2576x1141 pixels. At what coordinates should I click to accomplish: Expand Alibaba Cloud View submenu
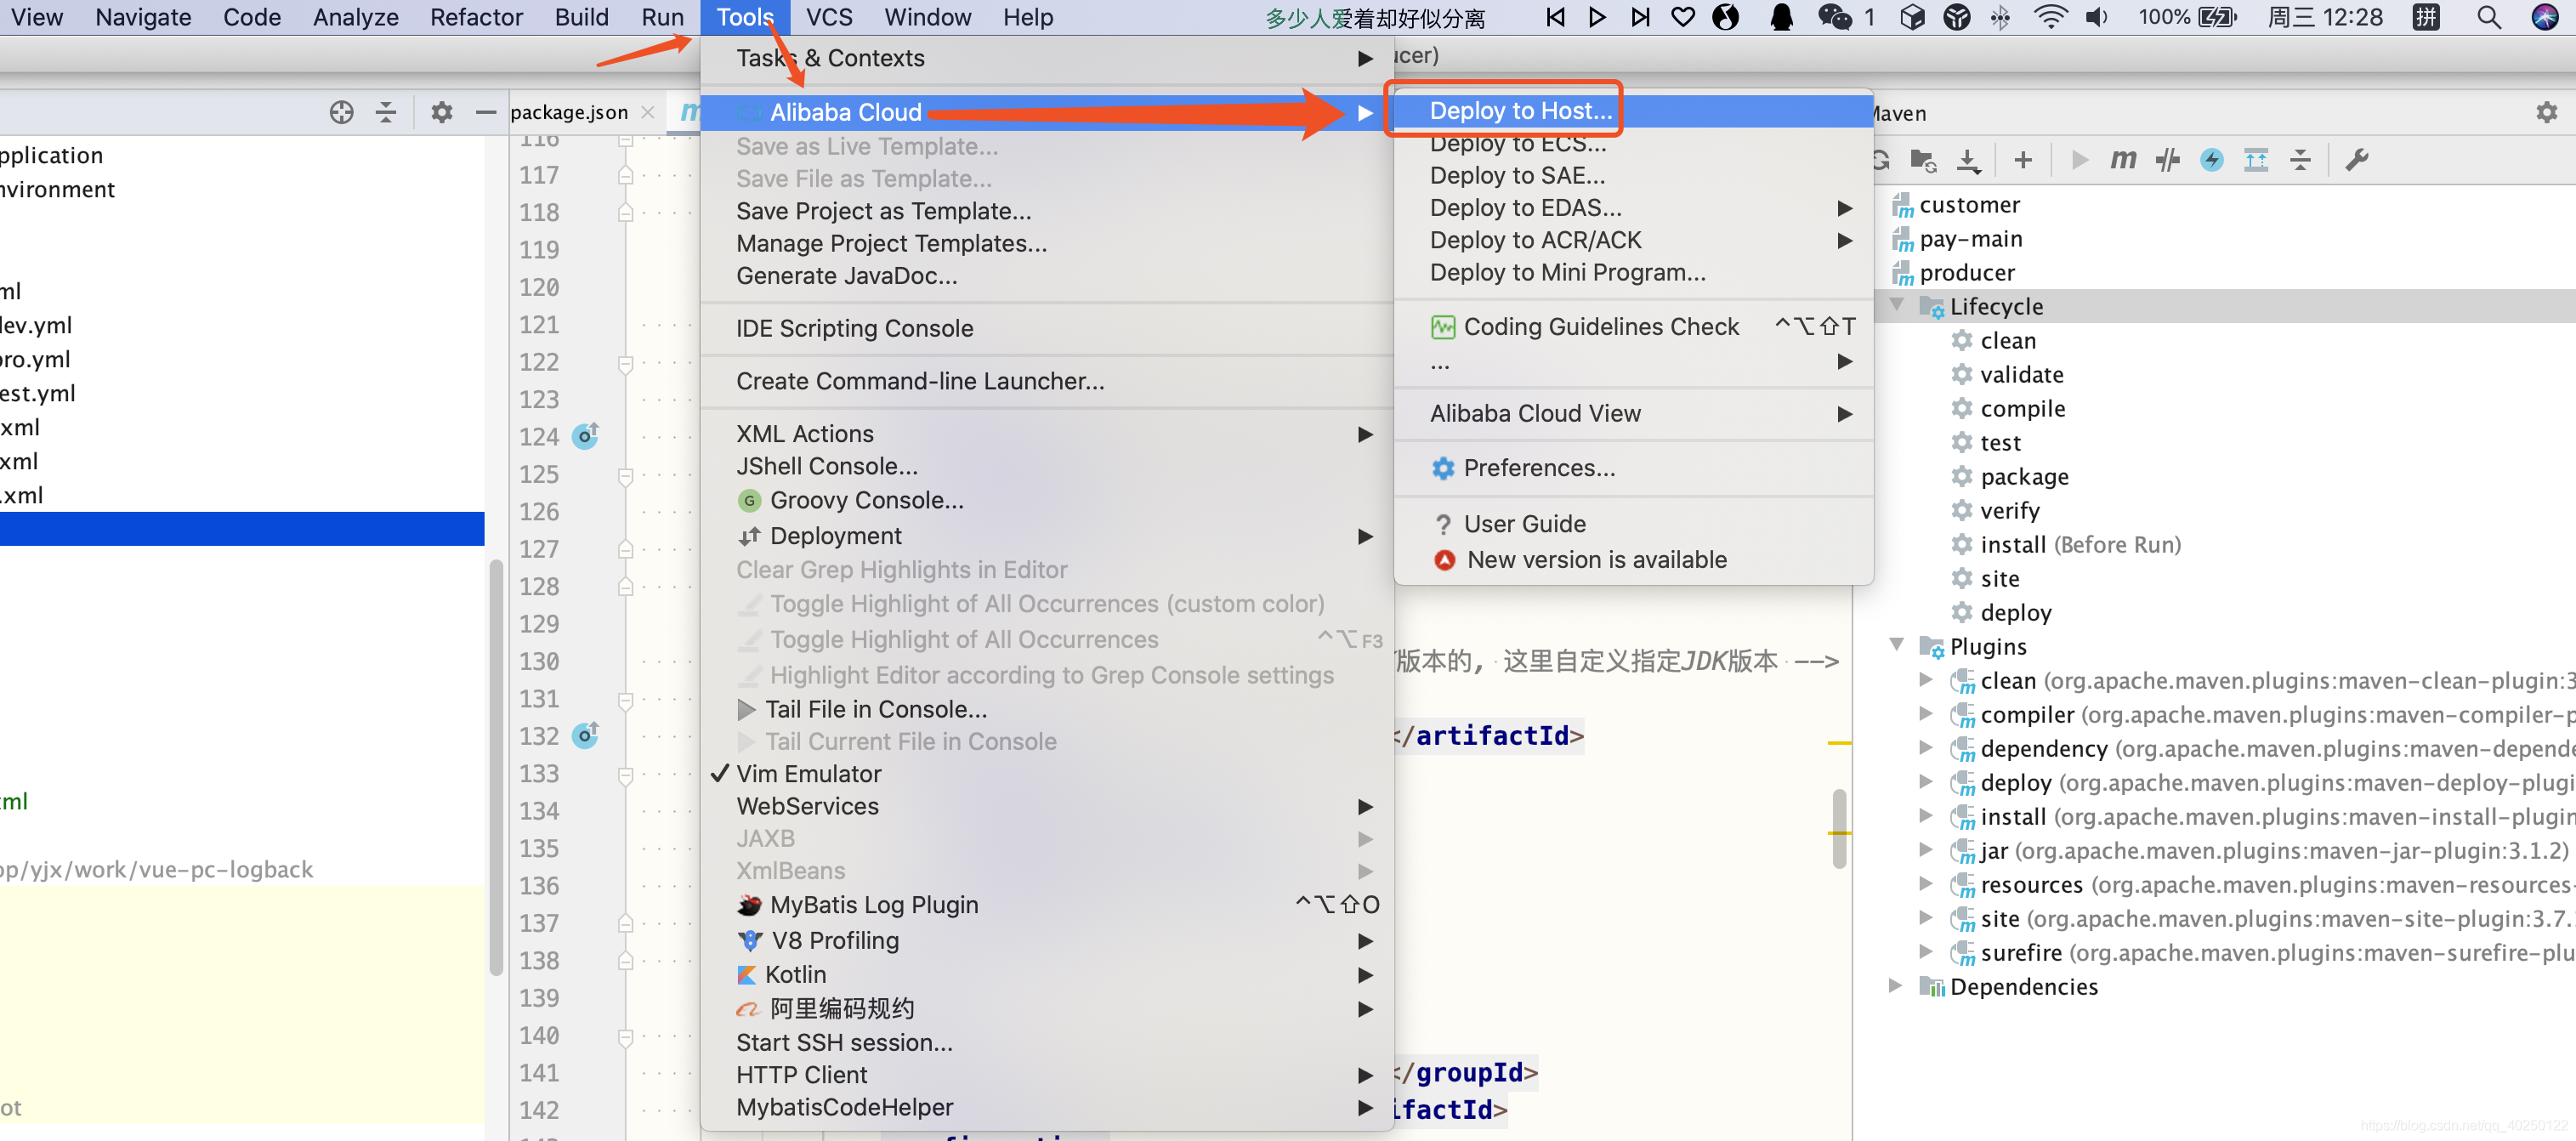pos(1633,414)
